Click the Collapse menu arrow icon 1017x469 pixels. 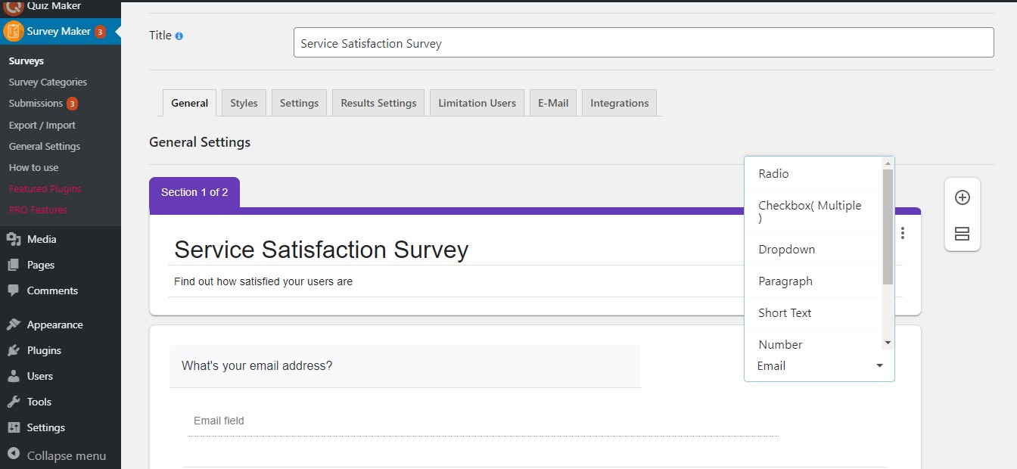tap(14, 455)
